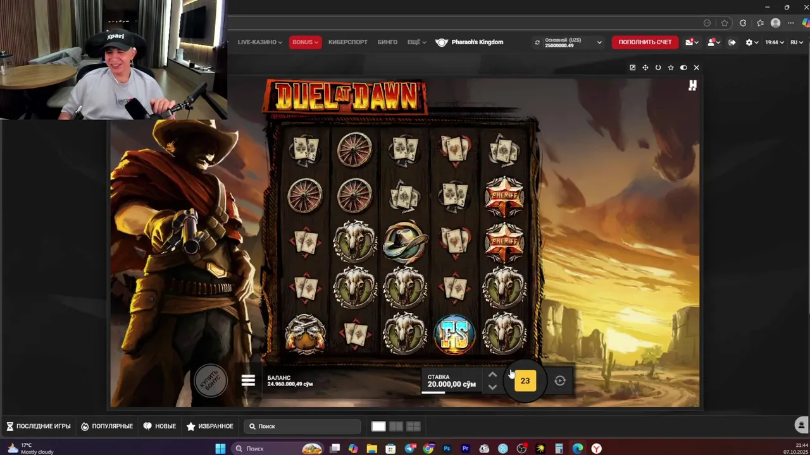Image resolution: width=810 pixels, height=455 pixels.
Task: Open Task View from taskbar
Action: [335, 449]
